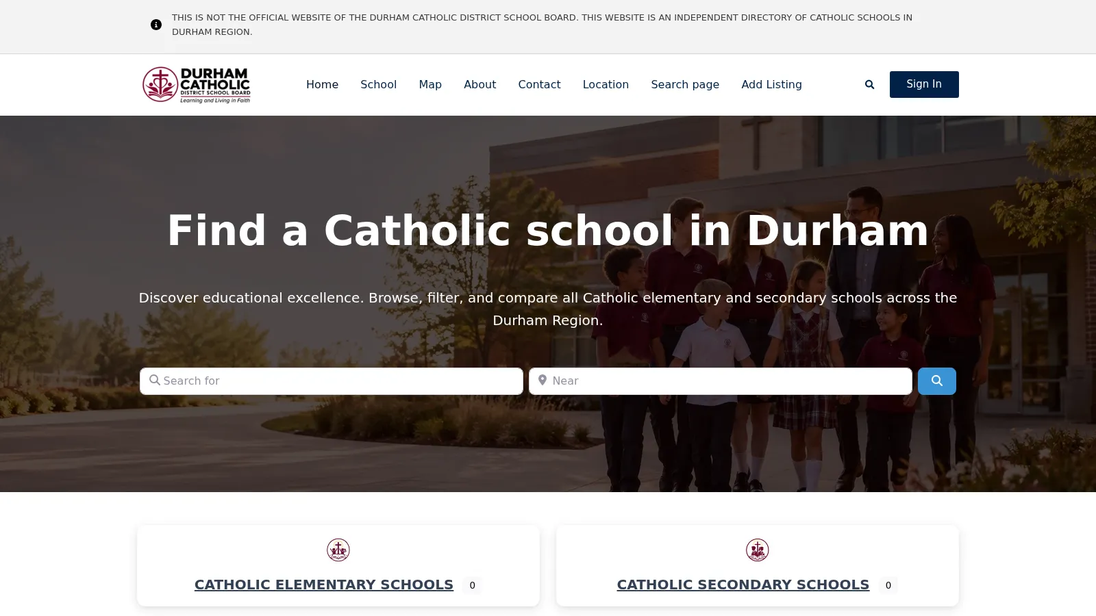Open the Add Listing page
The image size is (1096, 616).
pos(771,84)
